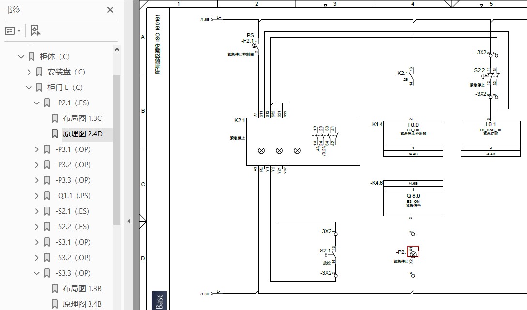Collapse the navigation pane with the left arrow
This screenshot has height=310, width=527.
129,221
